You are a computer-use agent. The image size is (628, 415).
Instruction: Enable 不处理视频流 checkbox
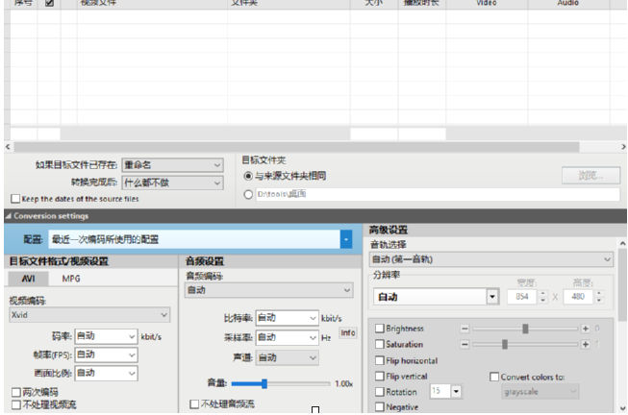[16, 404]
